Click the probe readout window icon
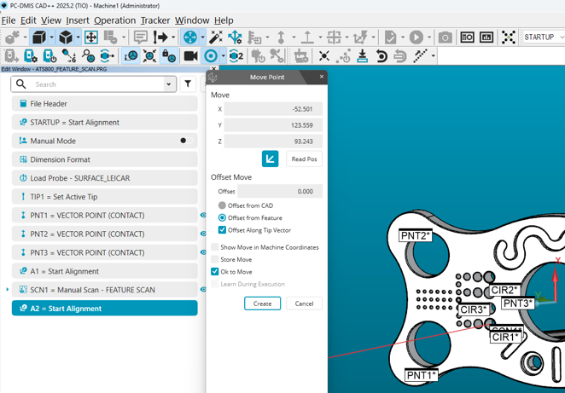The height and width of the screenshot is (393, 565). click(x=468, y=37)
